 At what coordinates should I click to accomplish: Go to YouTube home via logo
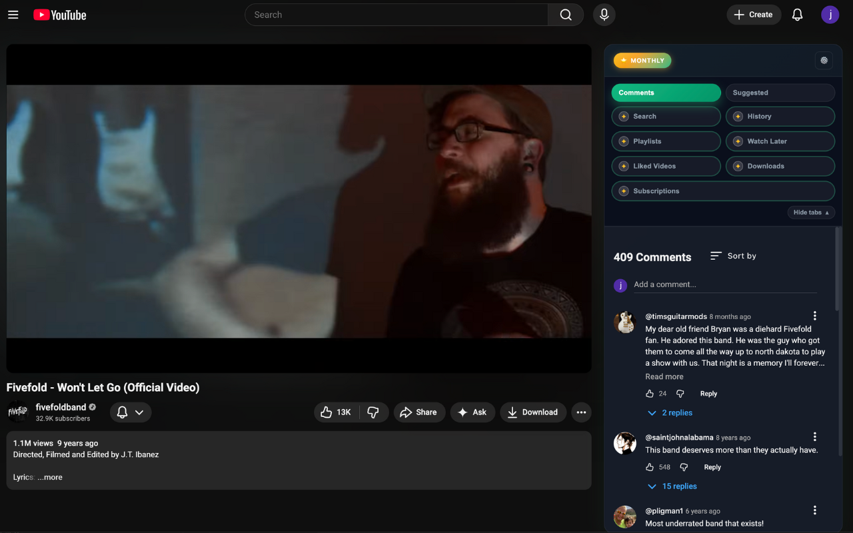pyautogui.click(x=60, y=15)
